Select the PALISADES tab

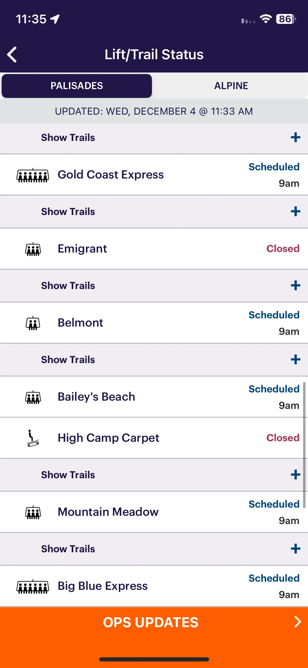click(77, 86)
